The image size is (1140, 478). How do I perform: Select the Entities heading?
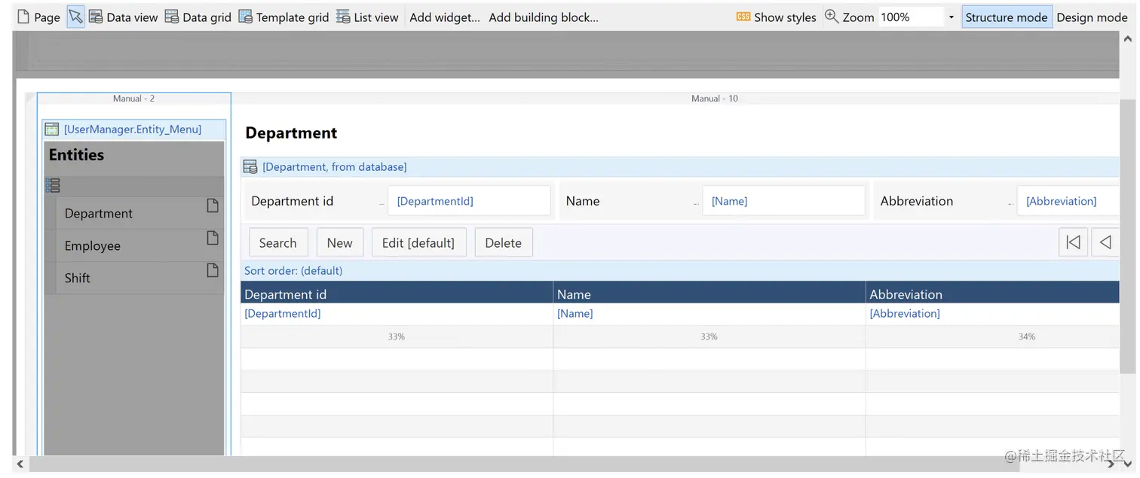click(x=76, y=155)
